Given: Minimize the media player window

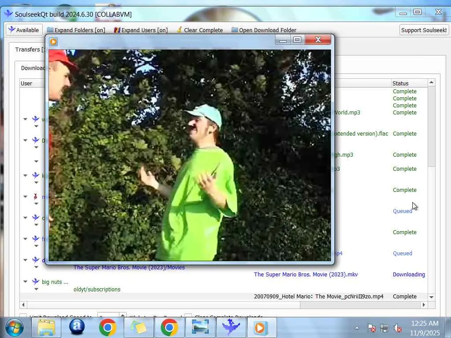Looking at the screenshot, I should (x=283, y=40).
